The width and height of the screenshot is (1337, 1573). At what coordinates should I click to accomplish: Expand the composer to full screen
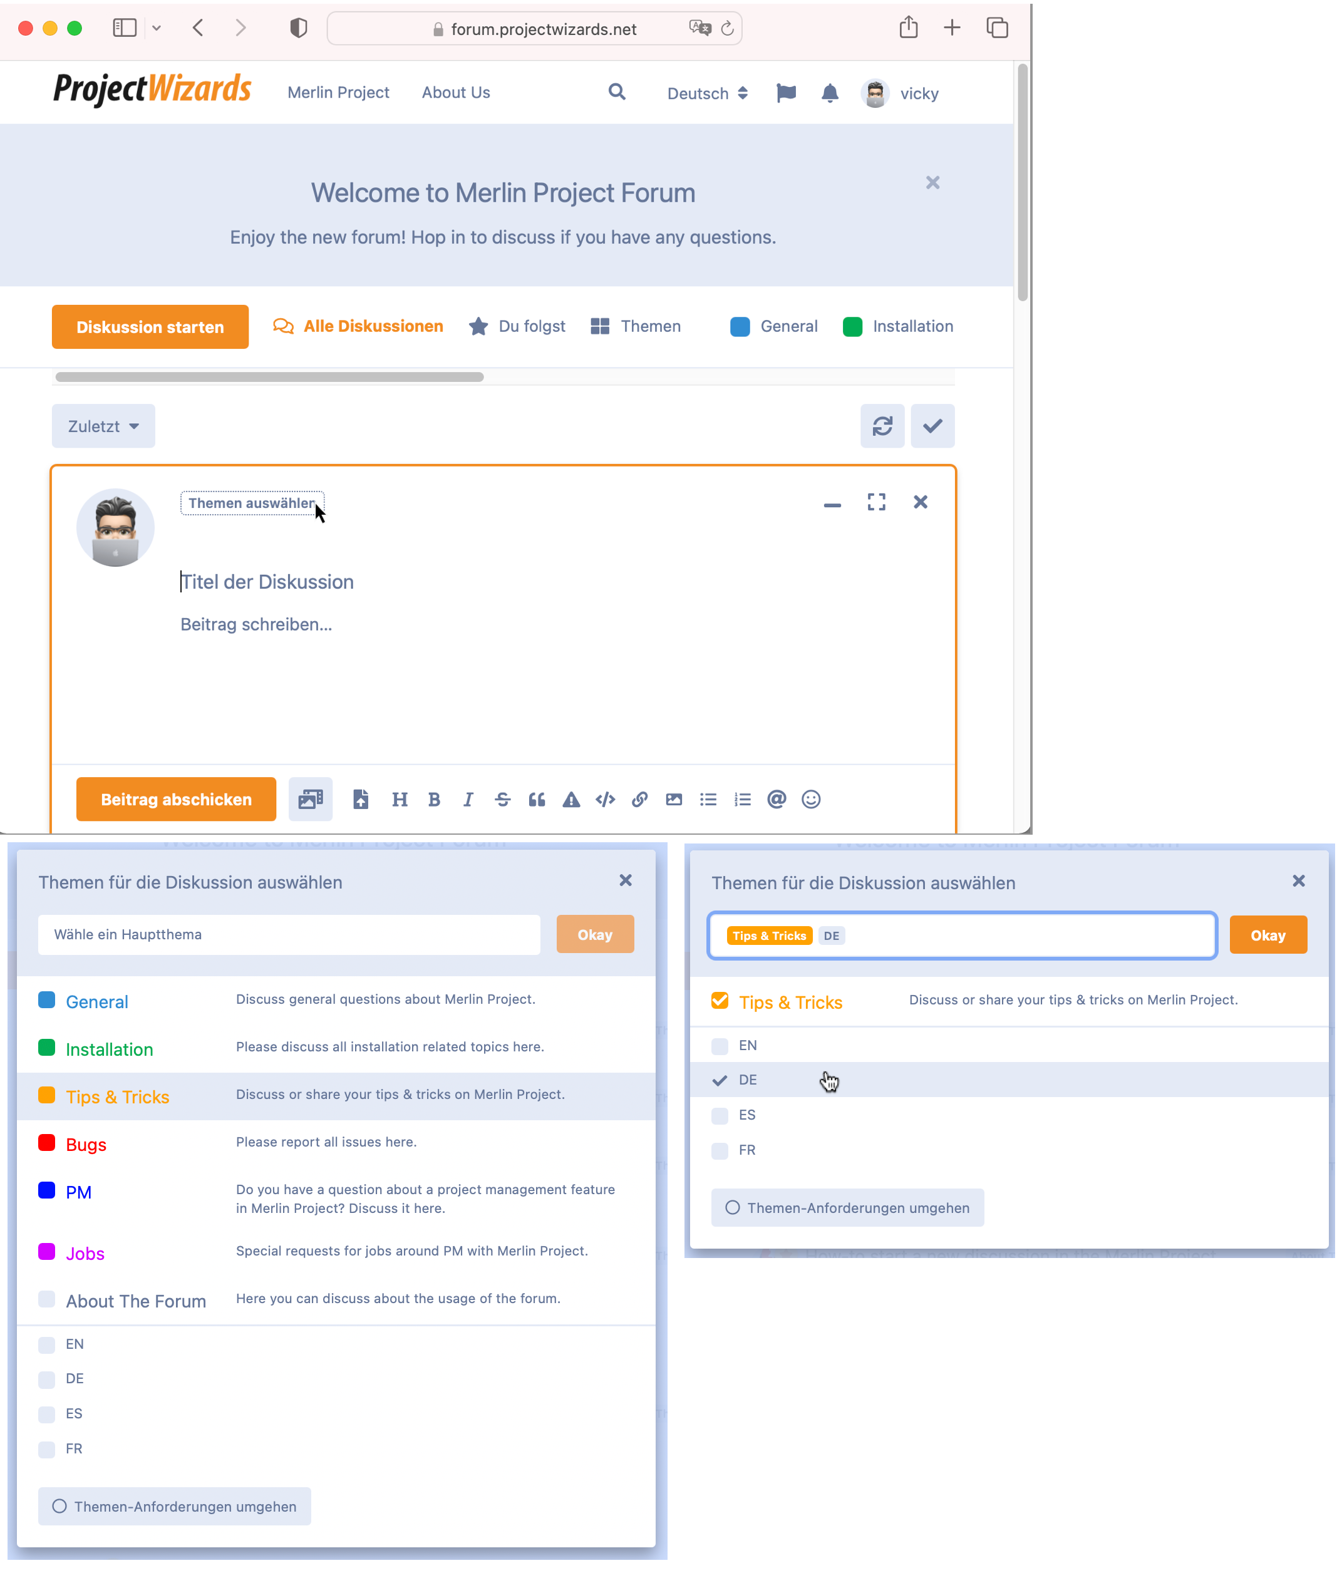click(x=876, y=502)
